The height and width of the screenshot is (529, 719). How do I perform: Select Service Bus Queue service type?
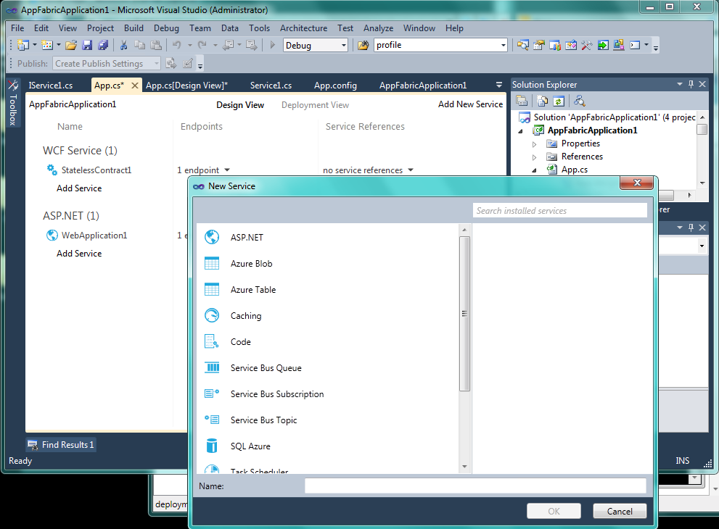coord(329,368)
